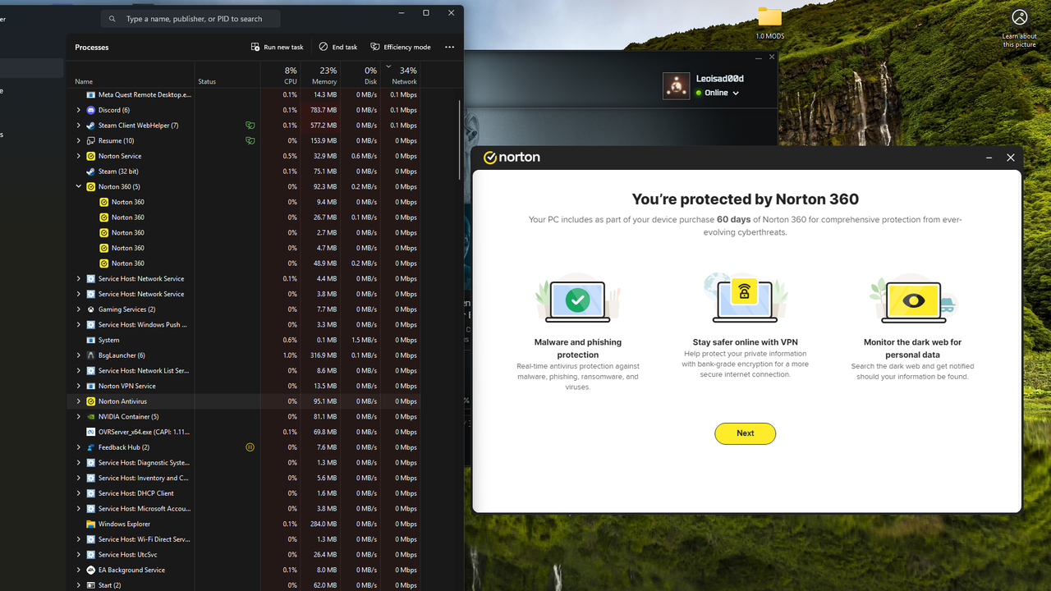Click efficiency leaf icon on Resume row
Image resolution: width=1051 pixels, height=591 pixels.
coord(250,140)
